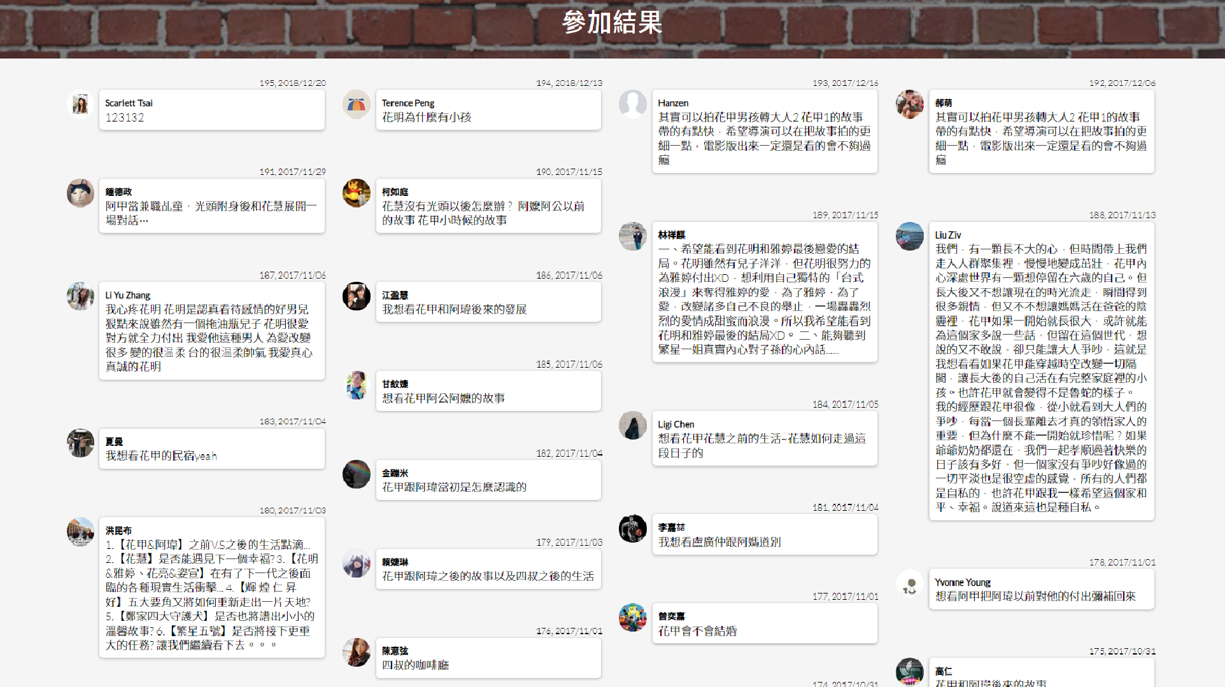This screenshot has height=687, width=1225.
Task: Click the cat avatar beside entry 191
Action: (x=80, y=193)
